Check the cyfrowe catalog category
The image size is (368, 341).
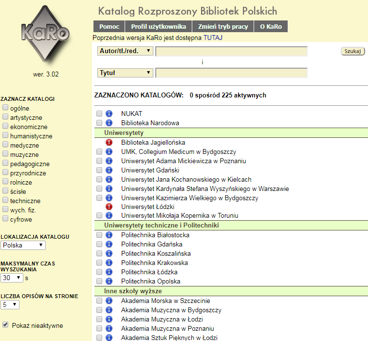[5, 218]
